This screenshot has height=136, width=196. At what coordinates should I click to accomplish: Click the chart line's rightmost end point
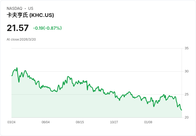182,110
